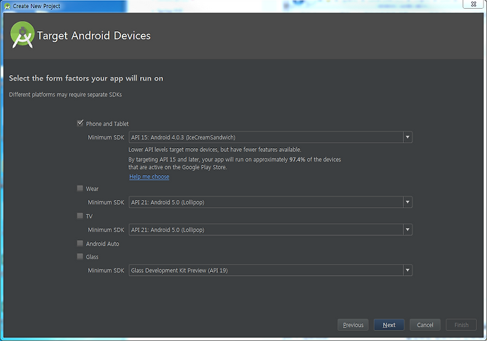Click the 97.4% devices percentage text

pyautogui.click(x=297, y=160)
